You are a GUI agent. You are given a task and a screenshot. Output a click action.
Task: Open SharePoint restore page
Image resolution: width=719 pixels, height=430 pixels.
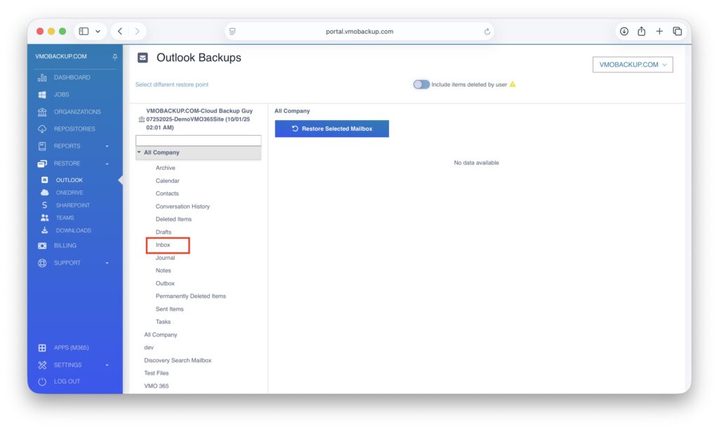pyautogui.click(x=72, y=205)
